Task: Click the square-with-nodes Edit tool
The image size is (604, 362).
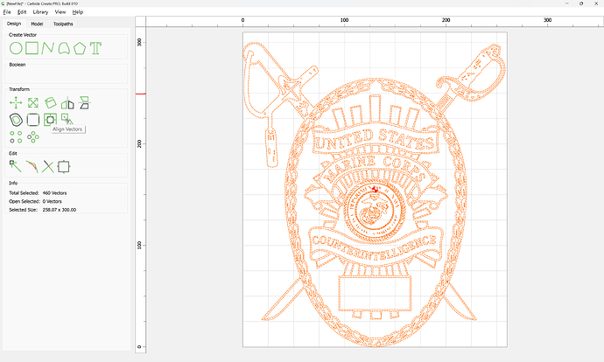Action: (64, 167)
